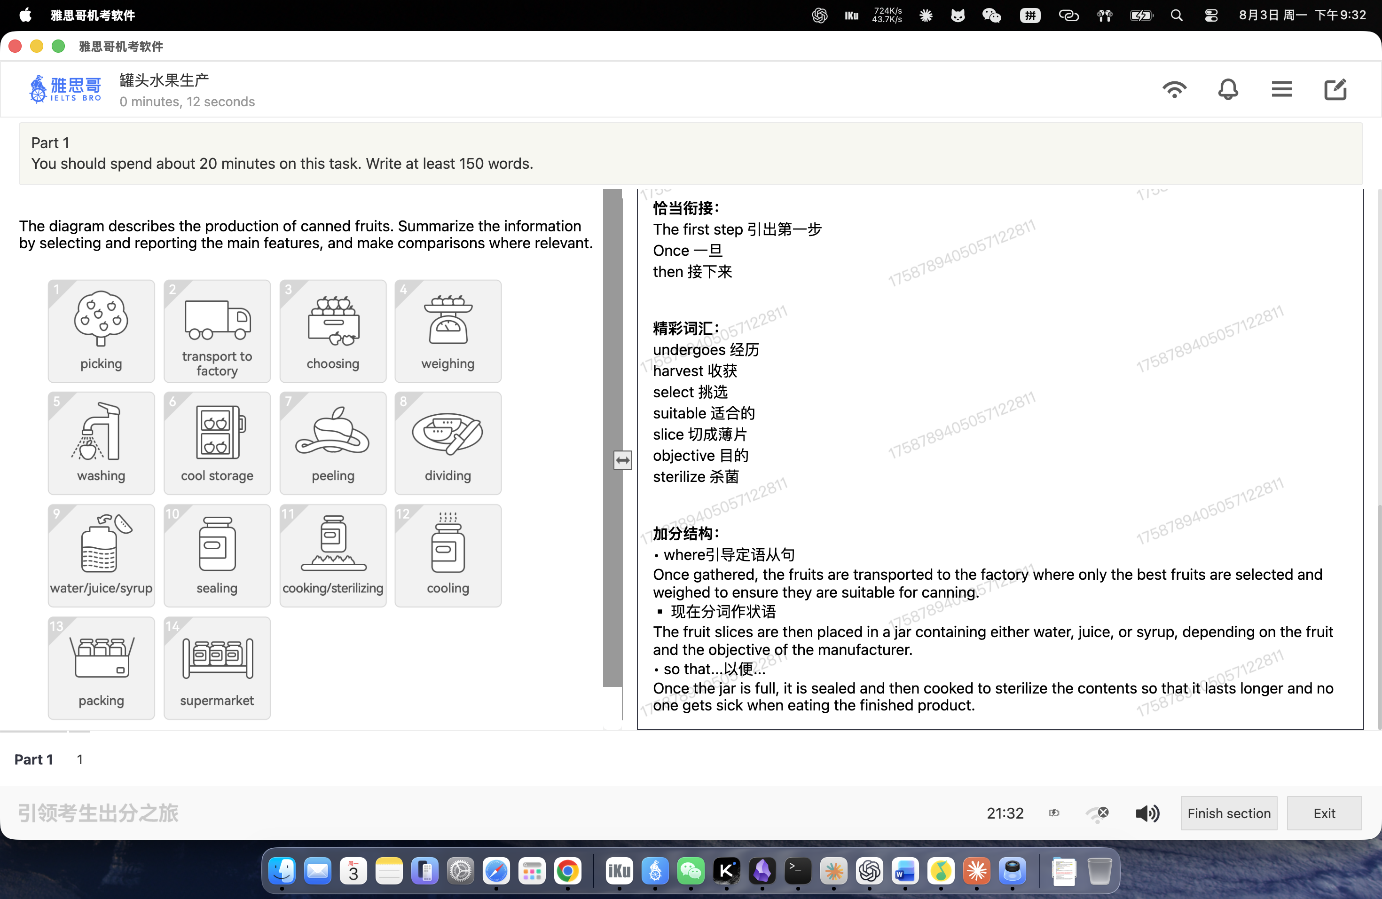This screenshot has height=899, width=1382.
Task: Open Terminal from the Dock
Action: (798, 870)
